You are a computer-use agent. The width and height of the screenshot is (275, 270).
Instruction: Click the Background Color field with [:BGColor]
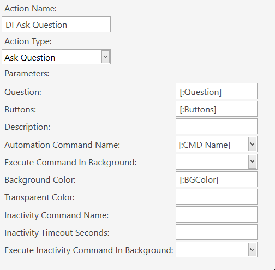click(217, 179)
